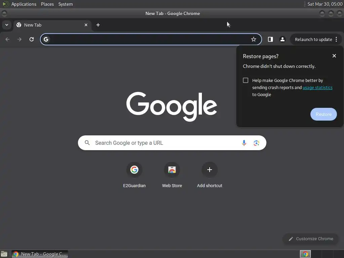The image size is (344, 258).
Task: Open Chrome's three-dot menu
Action: click(336, 39)
